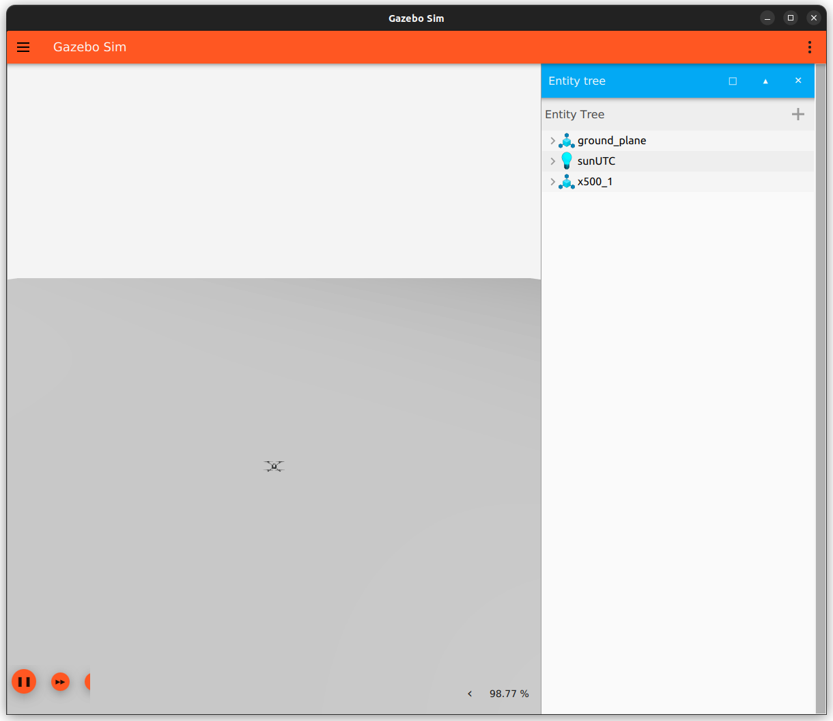Viewport: 833px width, 721px height.
Task: Float the Entity tree panel
Action: click(x=733, y=81)
